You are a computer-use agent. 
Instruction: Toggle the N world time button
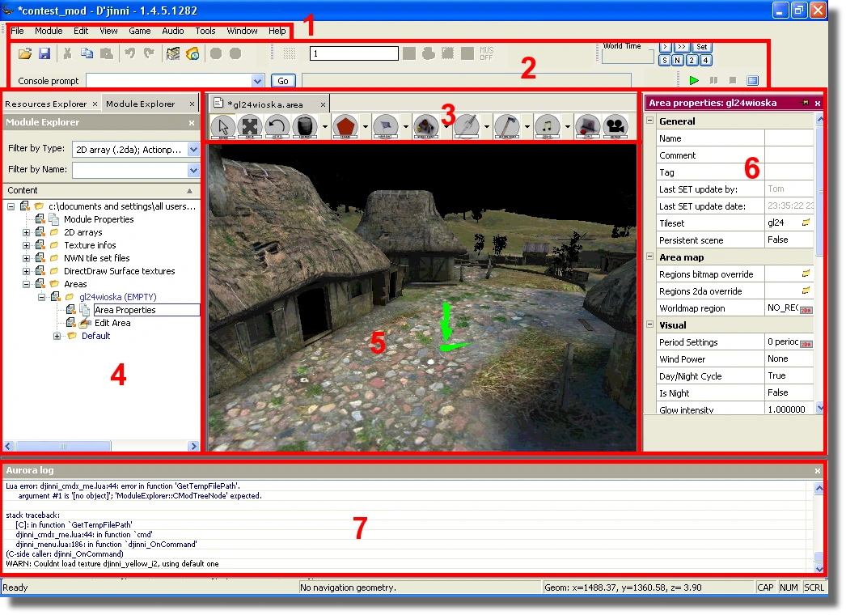(678, 61)
